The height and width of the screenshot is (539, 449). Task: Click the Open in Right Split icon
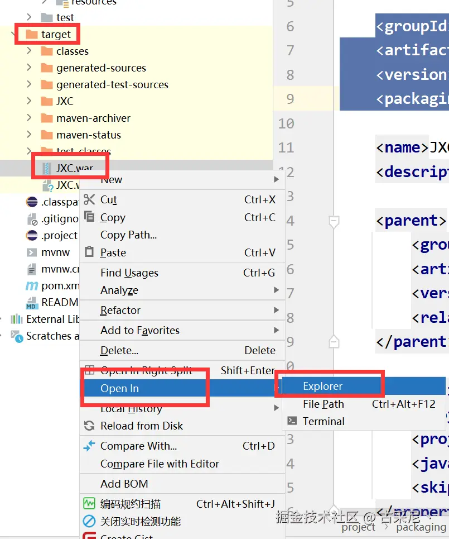click(x=90, y=370)
